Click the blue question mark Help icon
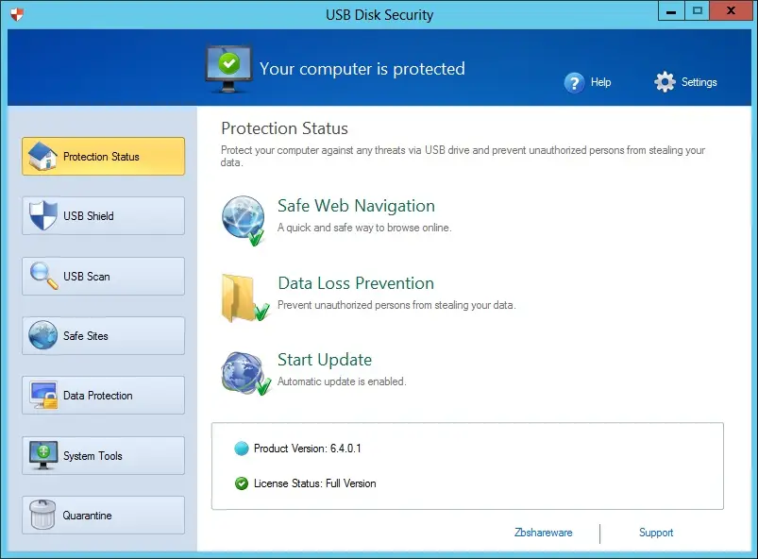 pyautogui.click(x=574, y=83)
